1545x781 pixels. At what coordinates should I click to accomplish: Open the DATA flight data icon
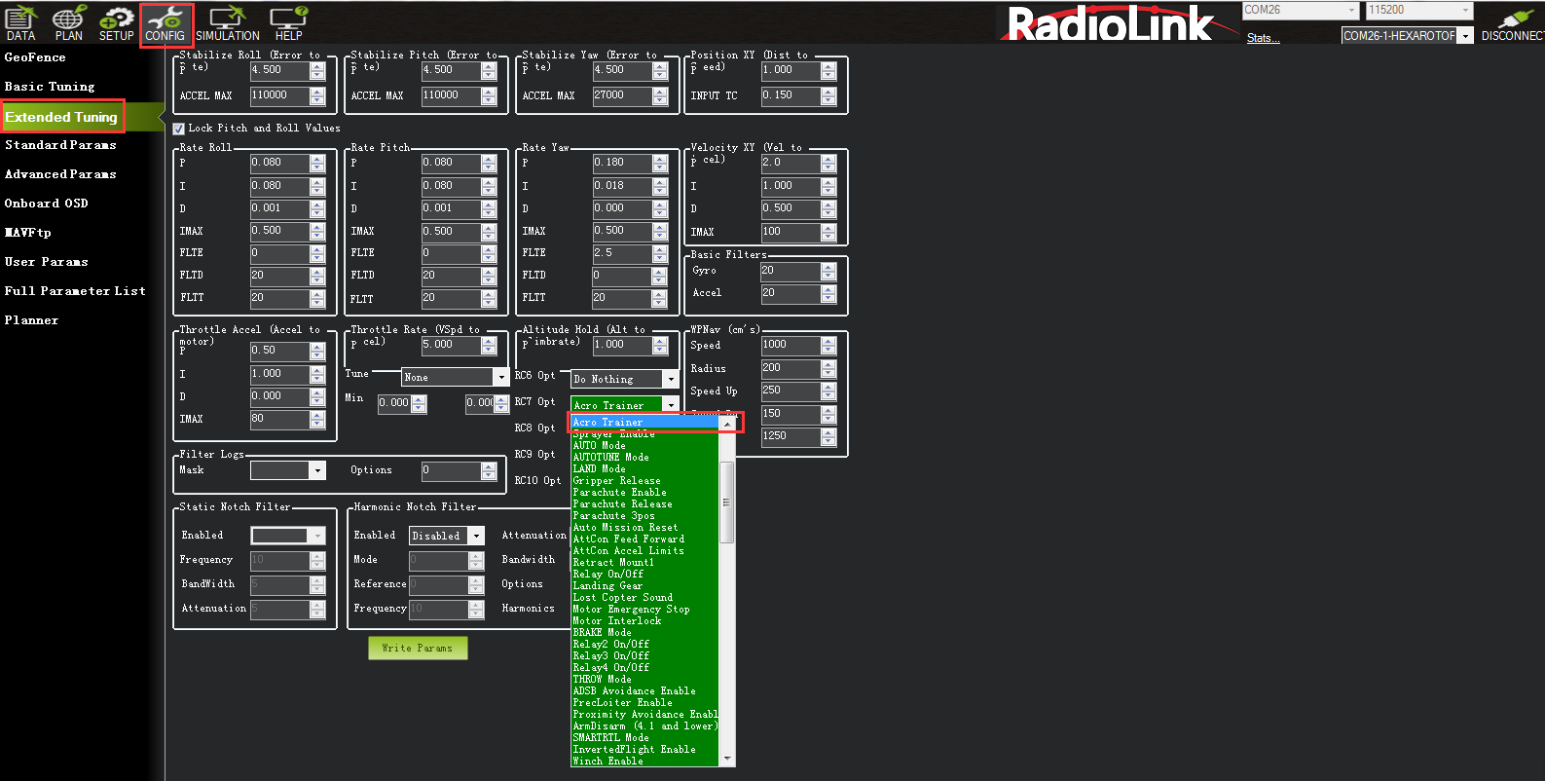(20, 23)
